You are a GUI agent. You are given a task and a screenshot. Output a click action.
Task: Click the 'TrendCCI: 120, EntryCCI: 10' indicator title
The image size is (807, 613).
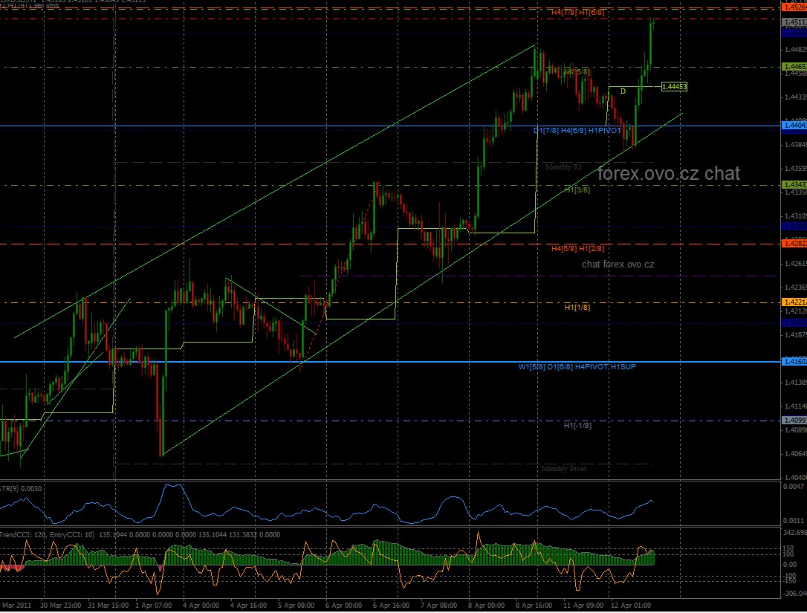coord(48,535)
